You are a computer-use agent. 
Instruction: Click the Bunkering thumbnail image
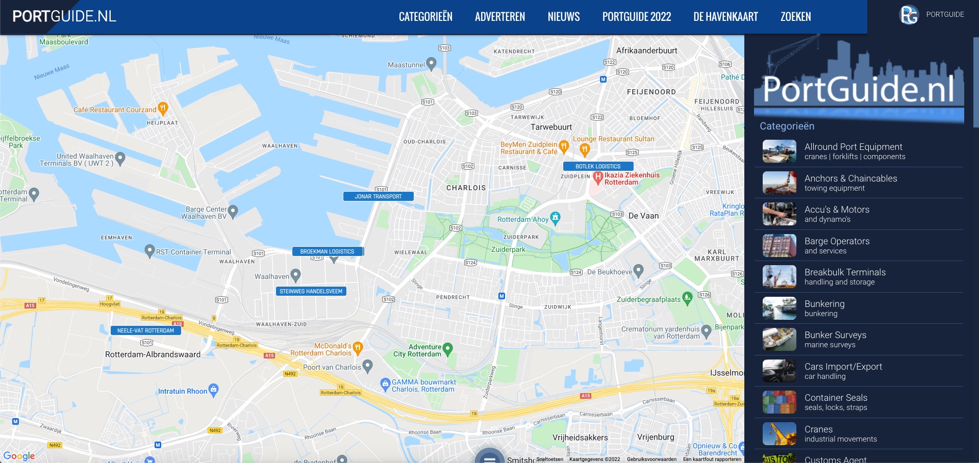(x=780, y=308)
